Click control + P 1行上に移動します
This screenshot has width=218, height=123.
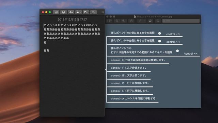tap(130, 83)
